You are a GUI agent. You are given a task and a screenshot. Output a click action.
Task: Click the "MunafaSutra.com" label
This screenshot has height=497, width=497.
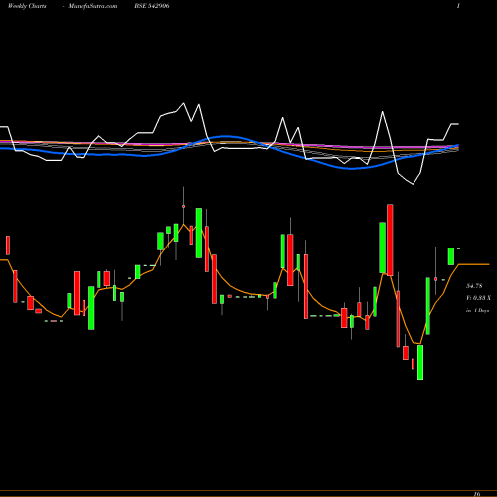(x=92, y=6)
